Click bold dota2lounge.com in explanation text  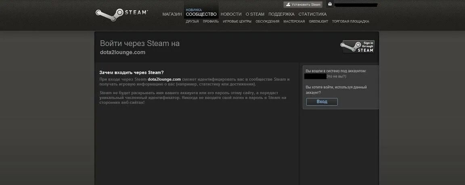pyautogui.click(x=164, y=79)
